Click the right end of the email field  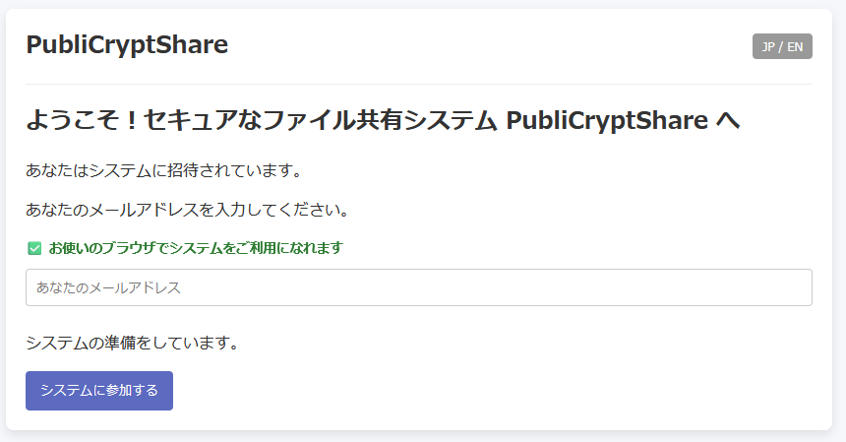(797, 287)
